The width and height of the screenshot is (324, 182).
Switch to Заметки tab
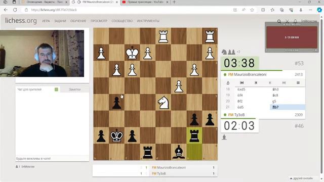(74, 89)
